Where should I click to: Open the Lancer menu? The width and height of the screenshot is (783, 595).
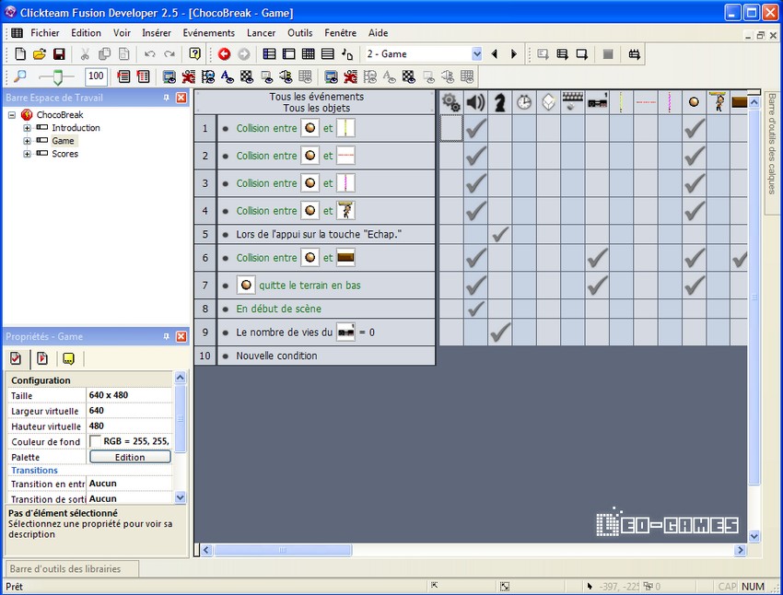262,33
